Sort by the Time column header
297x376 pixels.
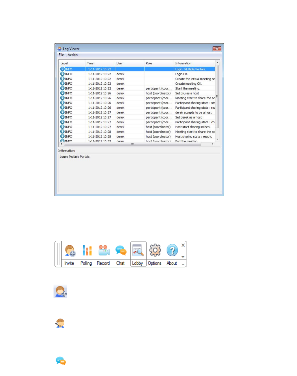100,63
